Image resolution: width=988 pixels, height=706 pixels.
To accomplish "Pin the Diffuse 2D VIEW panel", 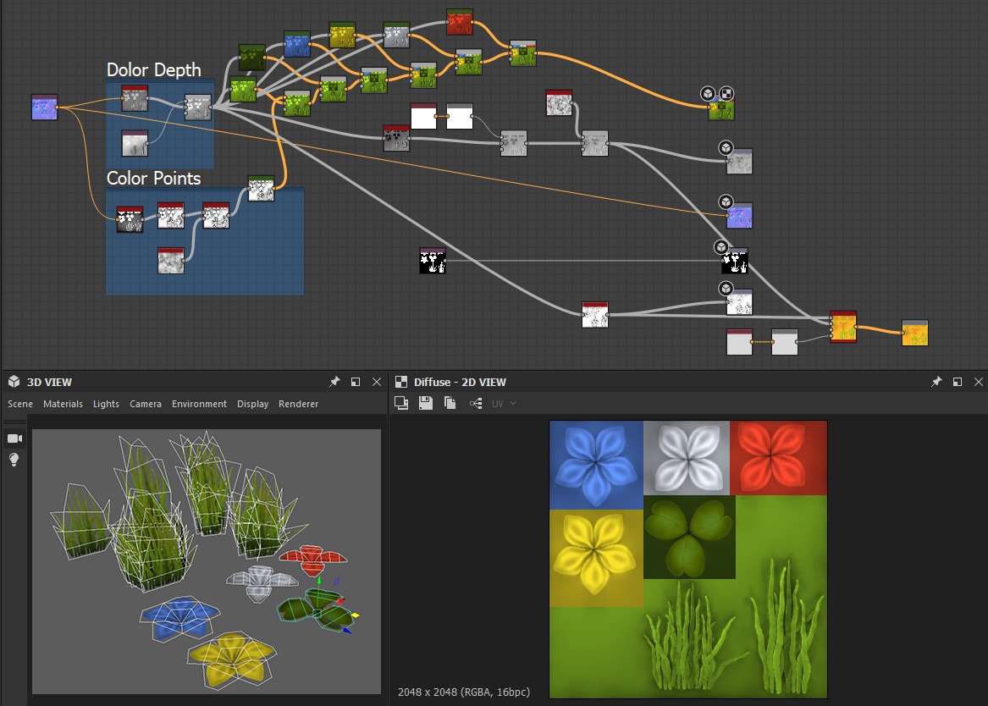I will tap(936, 382).
